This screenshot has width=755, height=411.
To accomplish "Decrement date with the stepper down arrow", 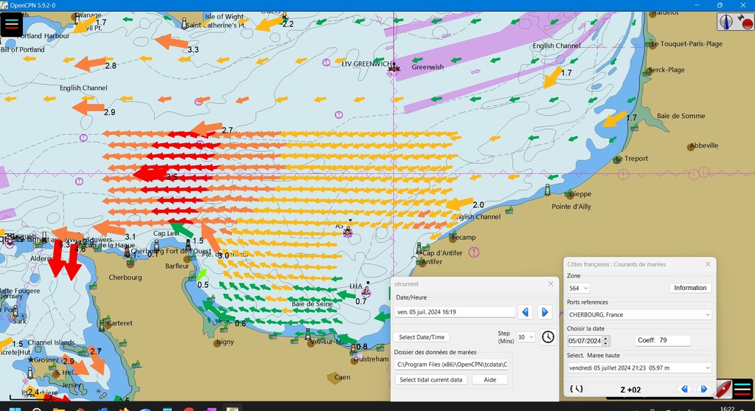I will [x=606, y=343].
